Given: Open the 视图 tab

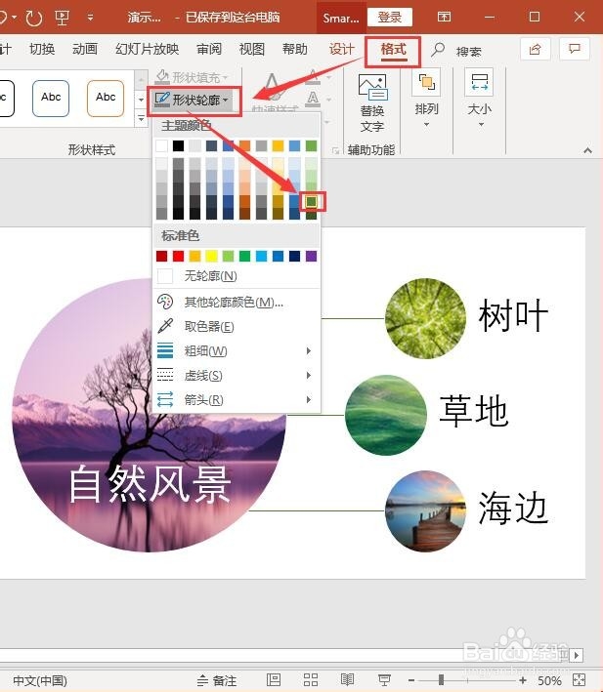Looking at the screenshot, I should [x=252, y=50].
